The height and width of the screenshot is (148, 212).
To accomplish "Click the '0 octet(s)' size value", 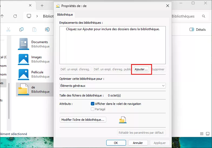I will coord(114,95).
